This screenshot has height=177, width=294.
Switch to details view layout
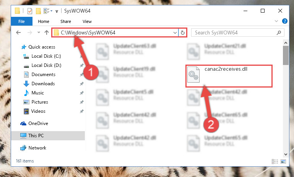click(275, 161)
